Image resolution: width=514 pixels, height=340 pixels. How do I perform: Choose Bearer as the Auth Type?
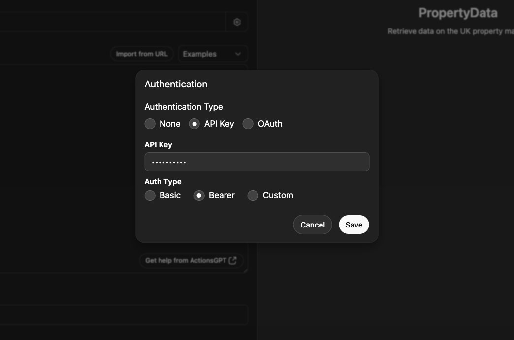(199, 195)
